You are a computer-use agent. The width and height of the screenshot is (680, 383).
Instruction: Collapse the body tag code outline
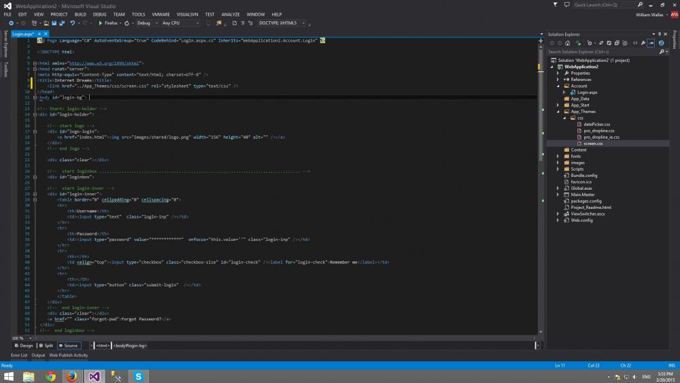tap(35, 97)
